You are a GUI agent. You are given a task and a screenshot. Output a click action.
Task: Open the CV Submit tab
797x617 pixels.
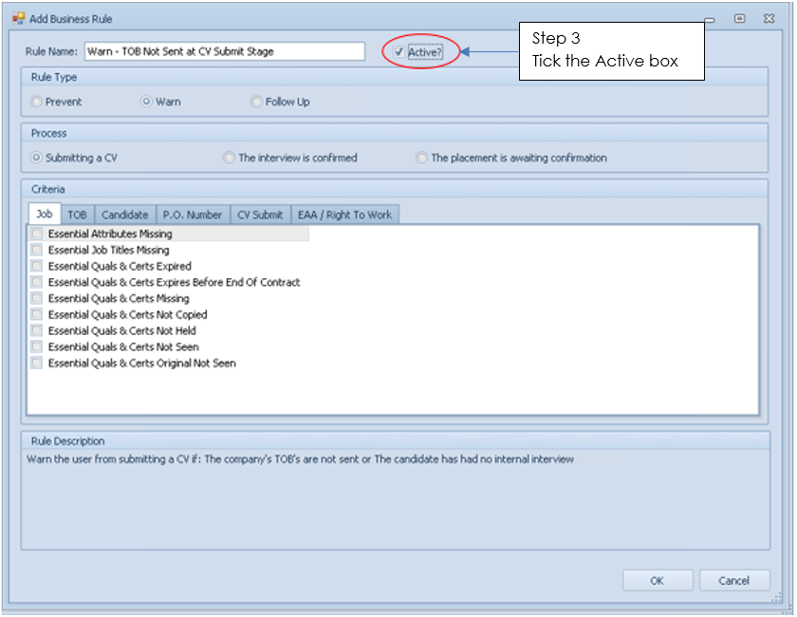click(x=260, y=215)
